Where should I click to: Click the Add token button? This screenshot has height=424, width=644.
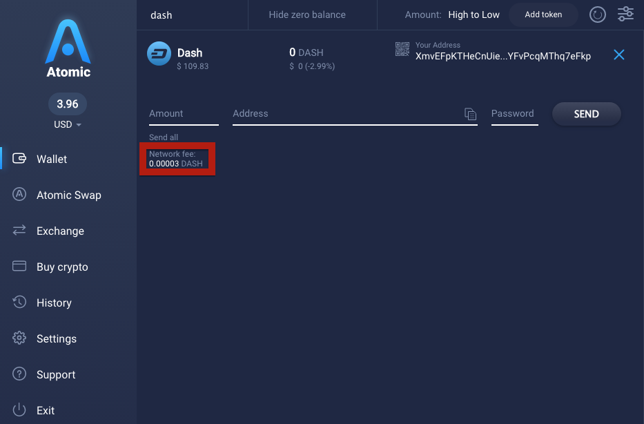(x=543, y=15)
